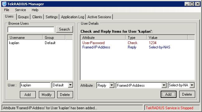Close the TekRADIUS Manager window
The image size is (202, 112).
(197, 4)
